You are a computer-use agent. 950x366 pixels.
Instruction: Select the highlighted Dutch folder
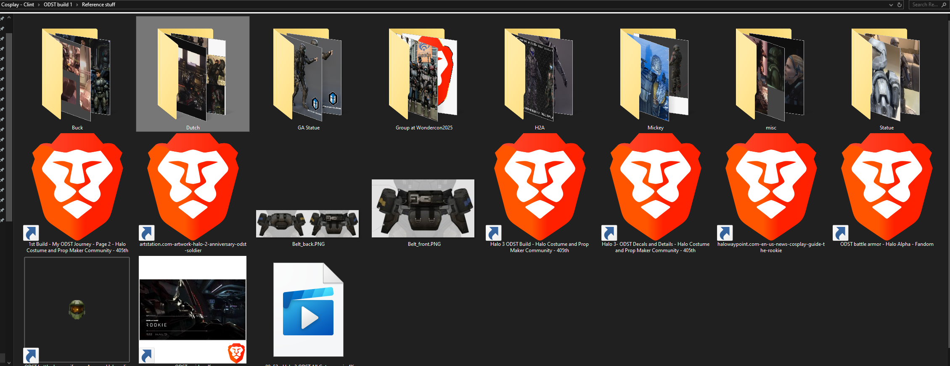(193, 74)
